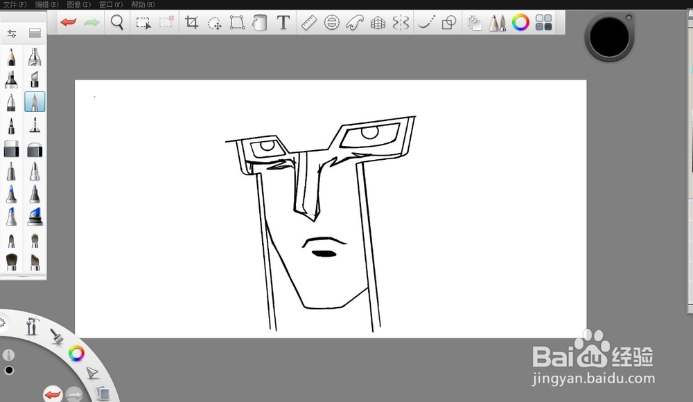
Task: Select the paint bucket Fill tool
Action: [x=260, y=22]
